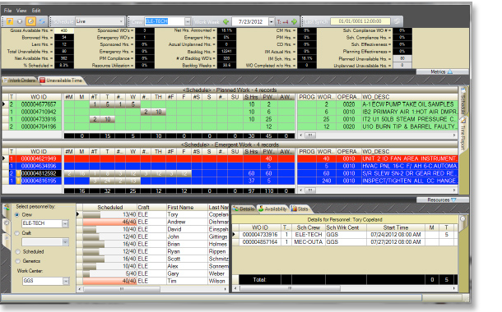The width and height of the screenshot is (502, 312).
Task: Click the Time Report vertical tab icon
Action: pos(463,121)
